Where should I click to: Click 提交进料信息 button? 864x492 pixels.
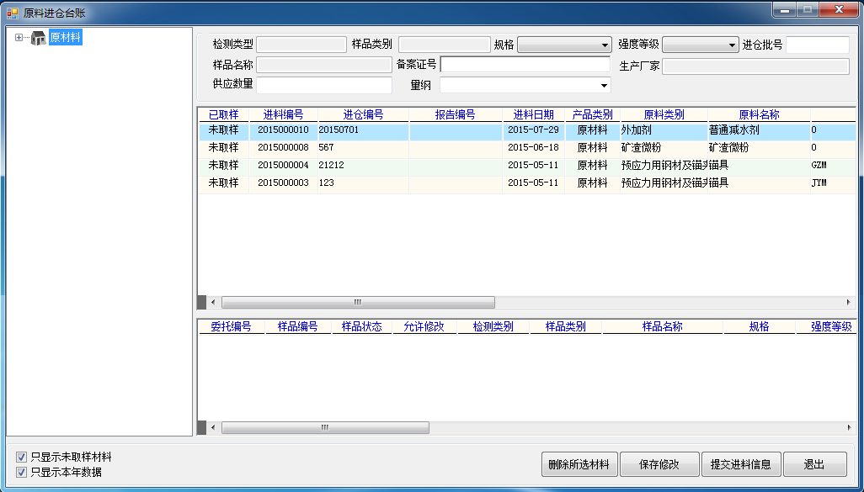coord(740,464)
